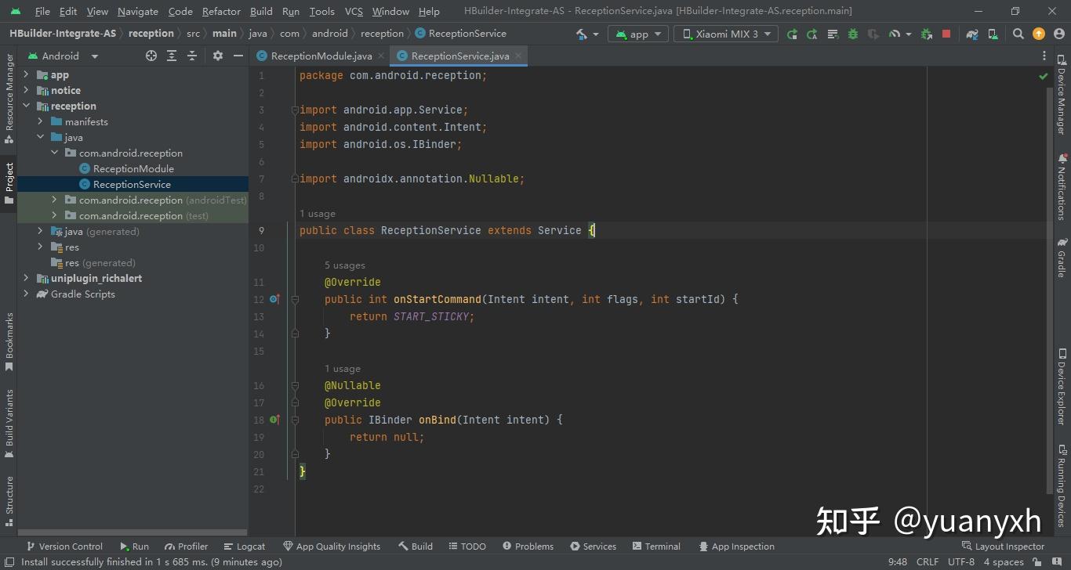The height and width of the screenshot is (570, 1071).
Task: Close the ReceptionModule.java tab
Action: tap(381, 56)
